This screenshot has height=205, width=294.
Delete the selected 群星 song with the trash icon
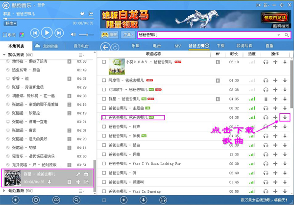[x=86, y=175]
